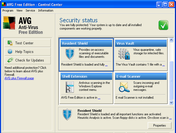Click 'E-mail Scanner is not installed.' text
The height and width of the screenshot is (133, 176).
[135, 97]
